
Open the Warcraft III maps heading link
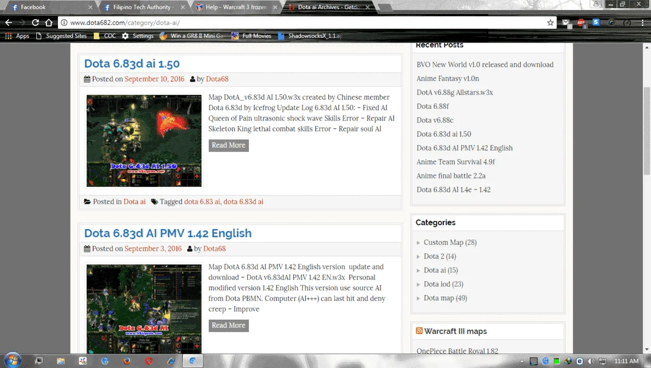(456, 331)
